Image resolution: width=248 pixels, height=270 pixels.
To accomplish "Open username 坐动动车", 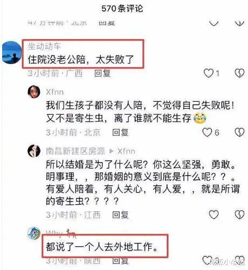I will coord(44,46).
